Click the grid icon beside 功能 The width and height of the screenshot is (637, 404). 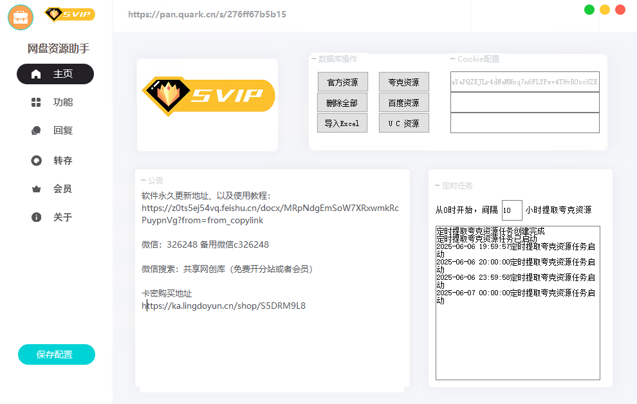point(36,102)
